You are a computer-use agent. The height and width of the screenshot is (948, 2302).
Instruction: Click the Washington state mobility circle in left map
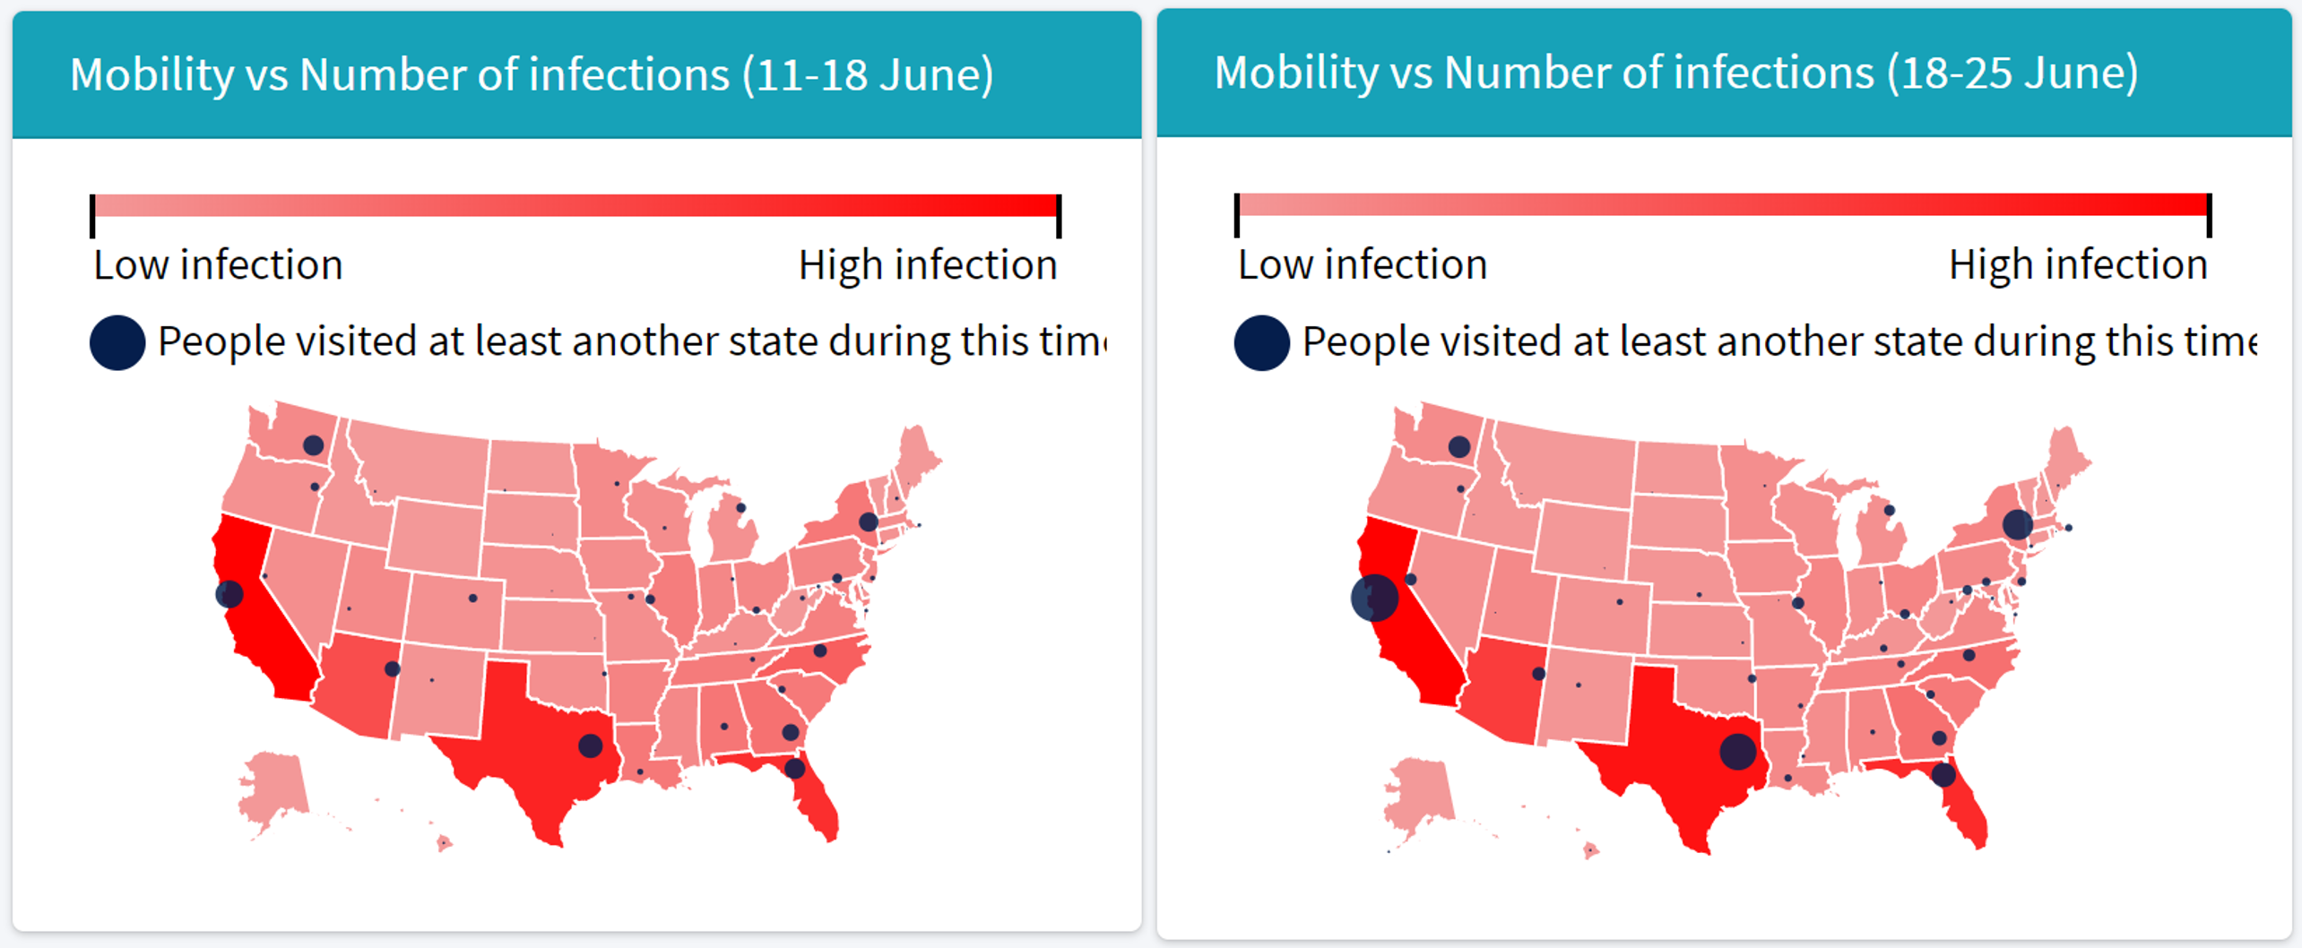313,445
